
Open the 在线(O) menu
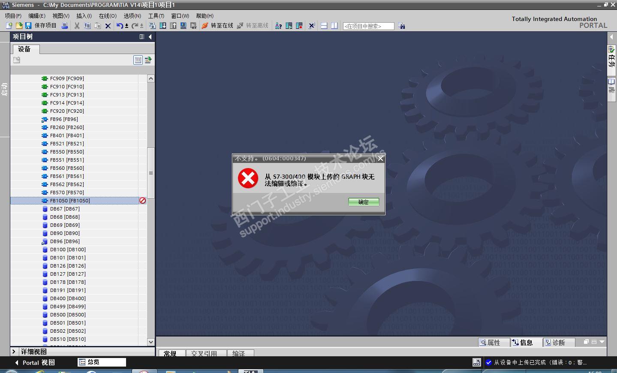tap(108, 16)
